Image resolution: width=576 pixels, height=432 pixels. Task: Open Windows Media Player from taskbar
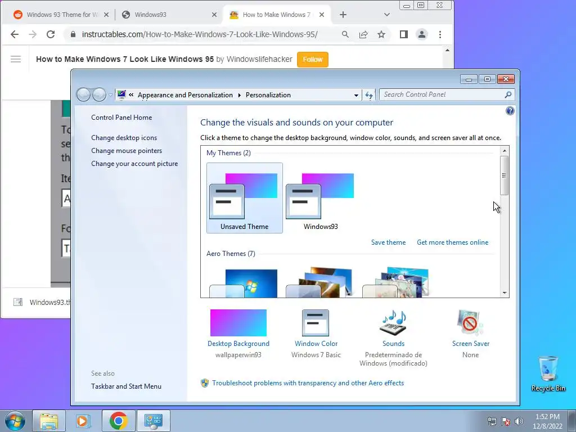pos(83,421)
